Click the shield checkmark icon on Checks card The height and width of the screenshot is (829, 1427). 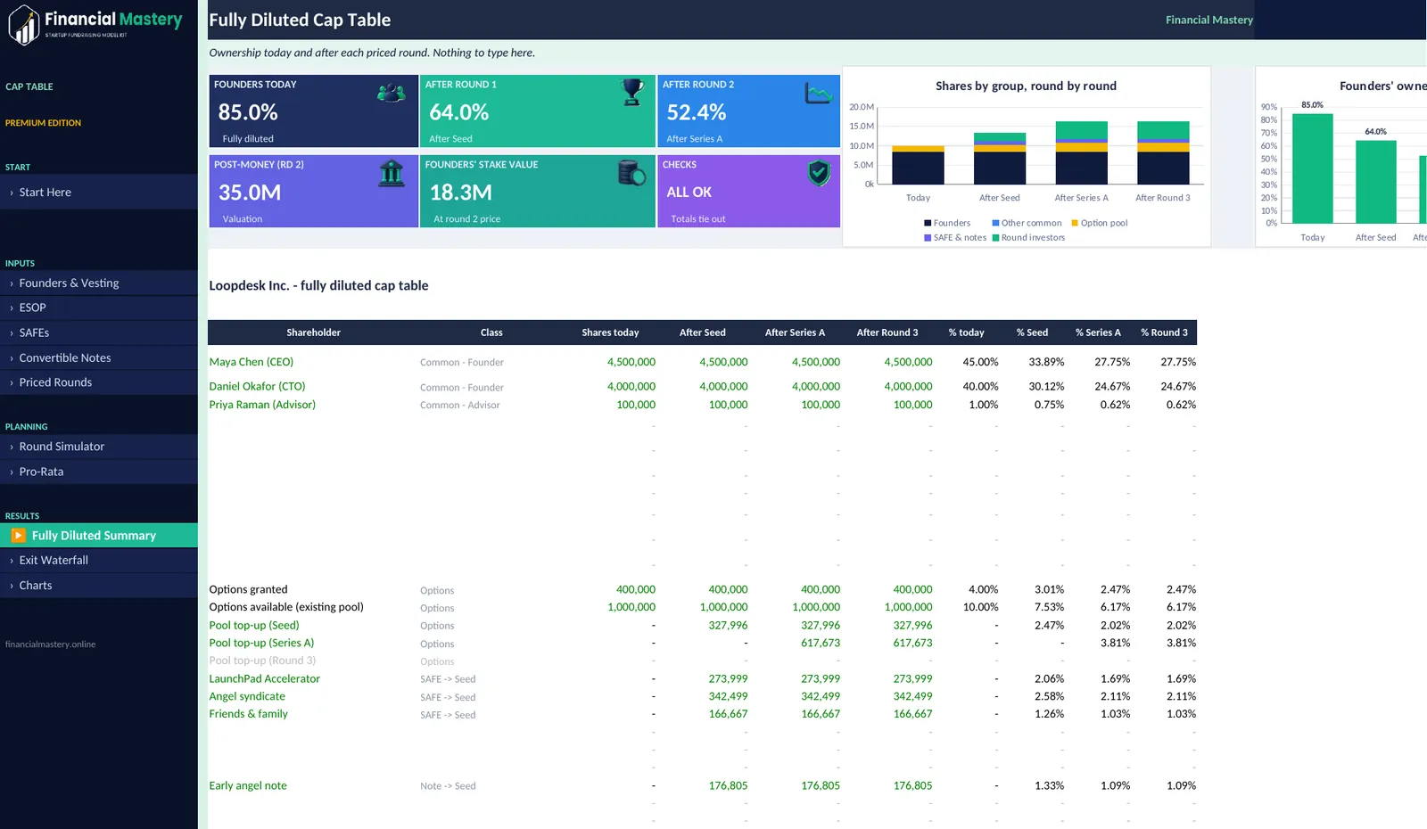(819, 173)
